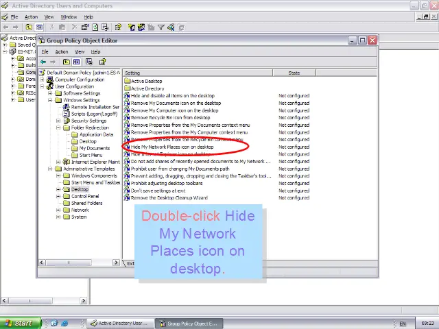Click Create new group icon in Active Directory toolbar

(x=141, y=27)
